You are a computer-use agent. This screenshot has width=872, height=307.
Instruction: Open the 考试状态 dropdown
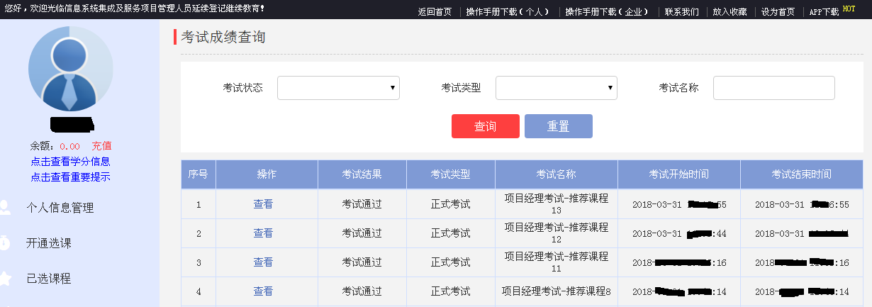click(338, 88)
